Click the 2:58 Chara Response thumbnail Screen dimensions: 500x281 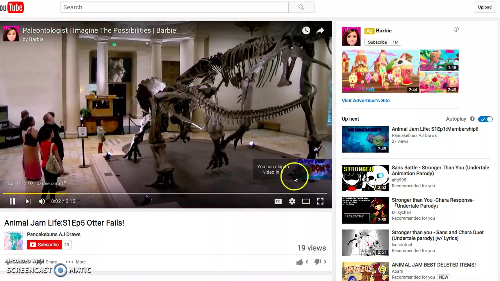pyautogui.click(x=365, y=210)
